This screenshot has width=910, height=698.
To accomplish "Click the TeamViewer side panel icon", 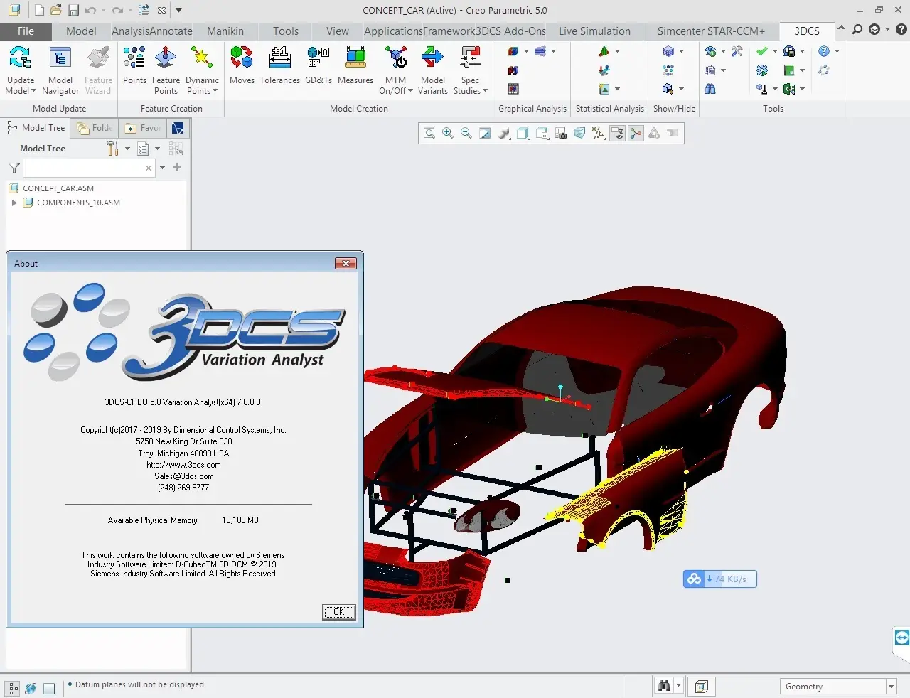I will pyautogui.click(x=901, y=638).
